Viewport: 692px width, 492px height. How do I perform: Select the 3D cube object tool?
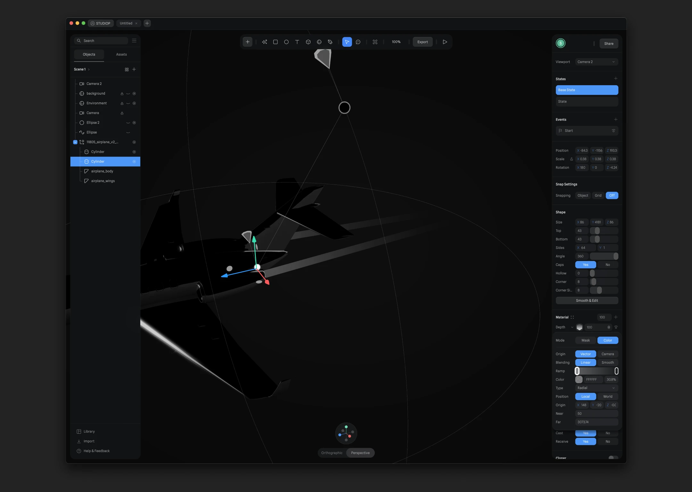(308, 42)
